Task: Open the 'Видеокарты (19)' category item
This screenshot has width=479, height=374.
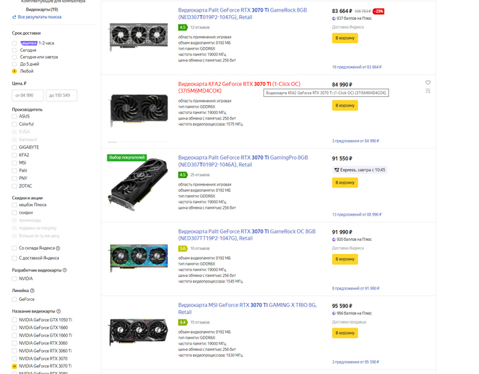Action: (41, 10)
